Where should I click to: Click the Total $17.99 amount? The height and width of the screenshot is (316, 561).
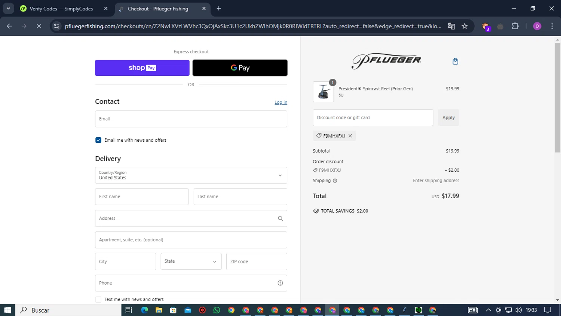(x=450, y=196)
